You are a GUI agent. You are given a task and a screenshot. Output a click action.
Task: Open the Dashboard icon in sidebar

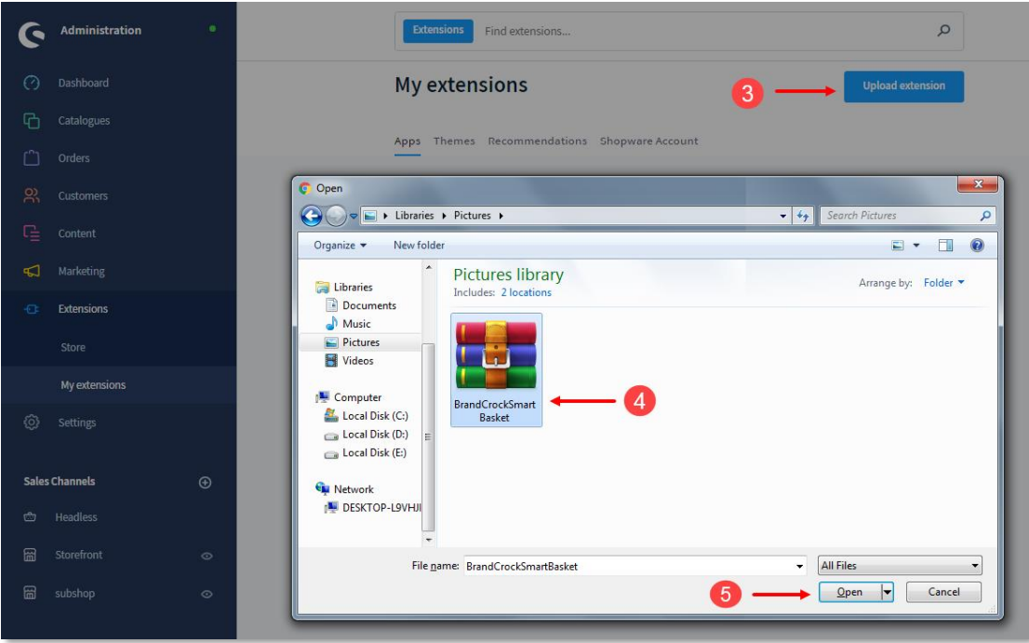(x=32, y=84)
